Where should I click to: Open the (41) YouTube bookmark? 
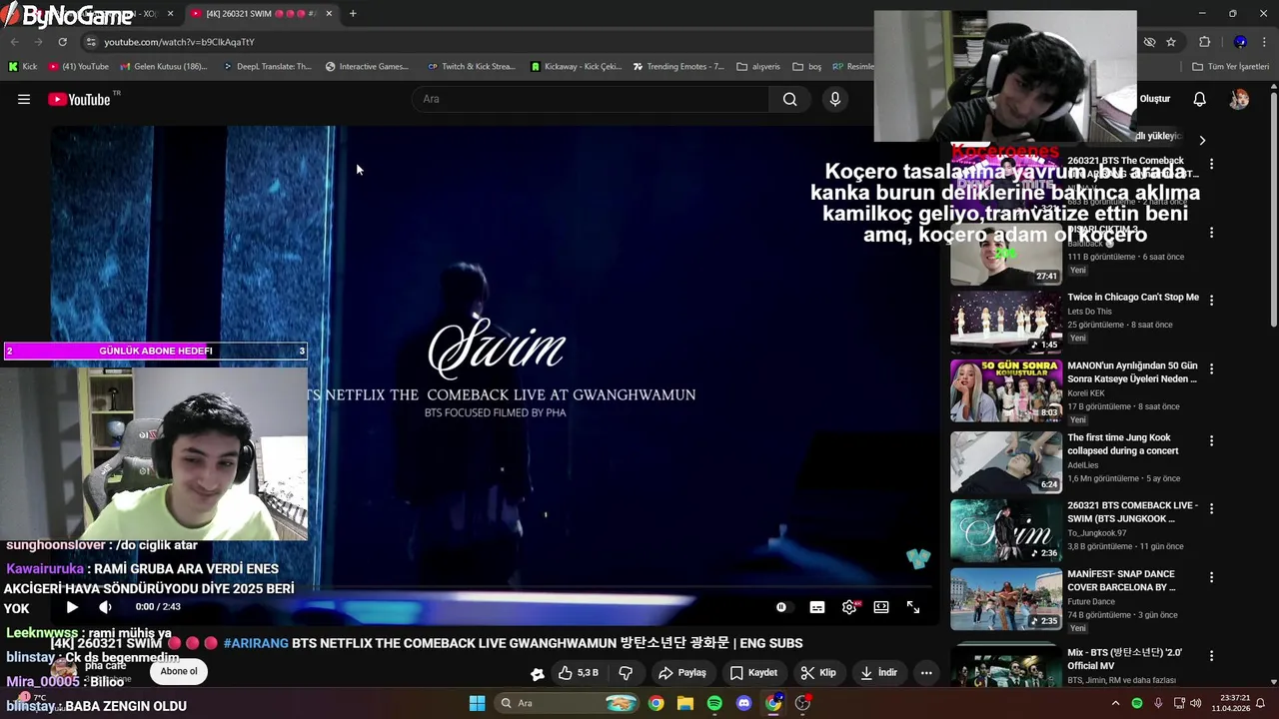tap(79, 67)
